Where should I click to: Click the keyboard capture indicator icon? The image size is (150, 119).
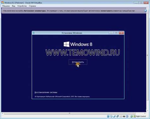click(134, 116)
